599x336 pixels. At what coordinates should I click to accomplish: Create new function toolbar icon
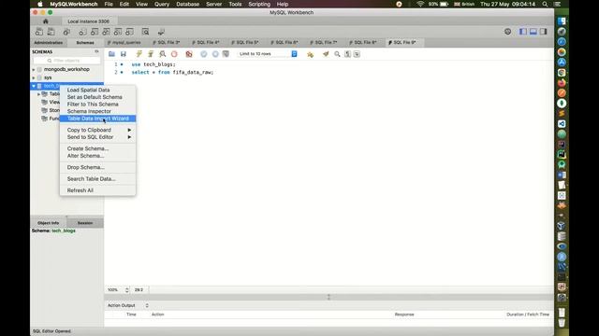(129, 32)
